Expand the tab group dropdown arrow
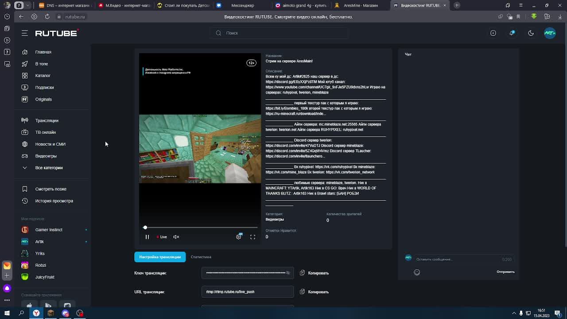Image resolution: width=567 pixels, height=319 pixels. tap(28, 5)
